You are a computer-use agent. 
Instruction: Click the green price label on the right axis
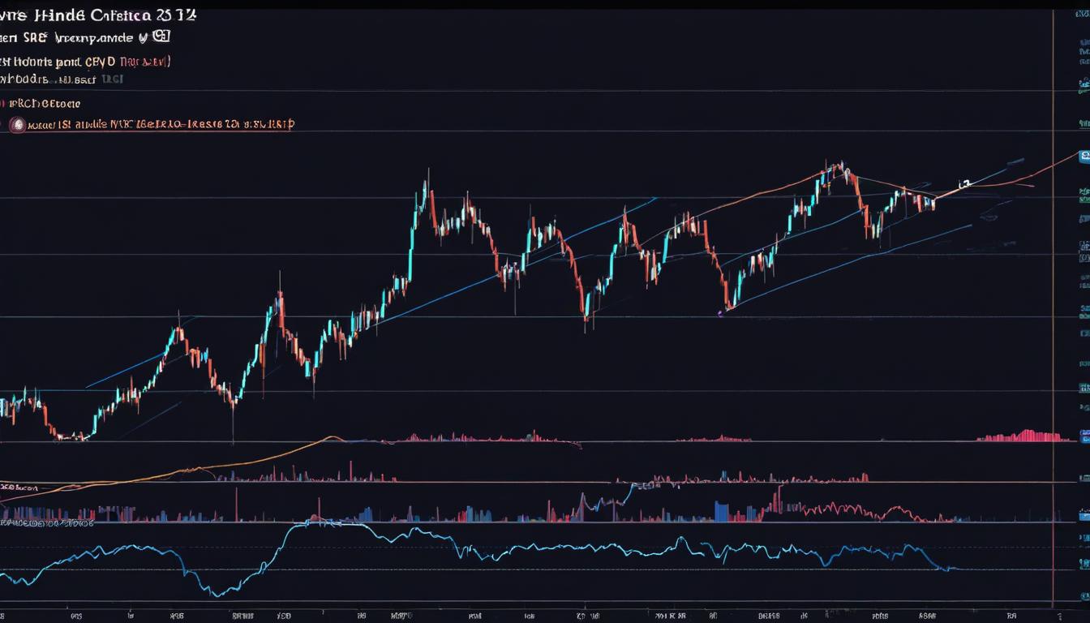click(x=1084, y=195)
